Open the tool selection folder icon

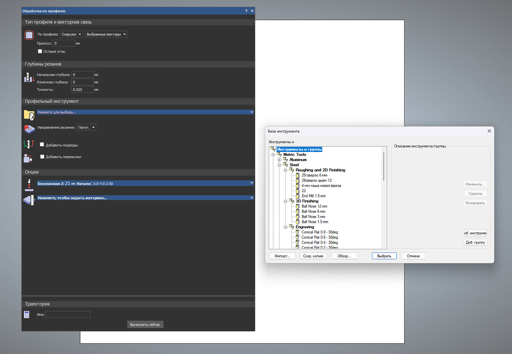point(29,115)
